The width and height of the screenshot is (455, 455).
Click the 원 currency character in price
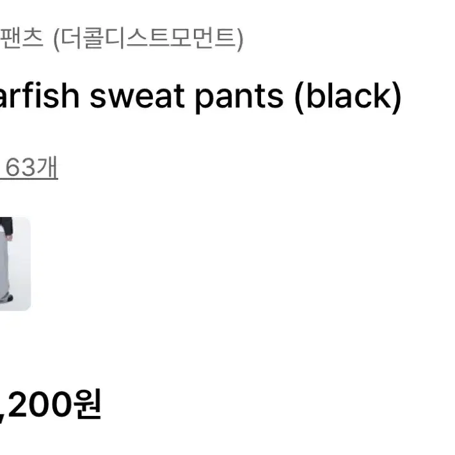pos(87,404)
